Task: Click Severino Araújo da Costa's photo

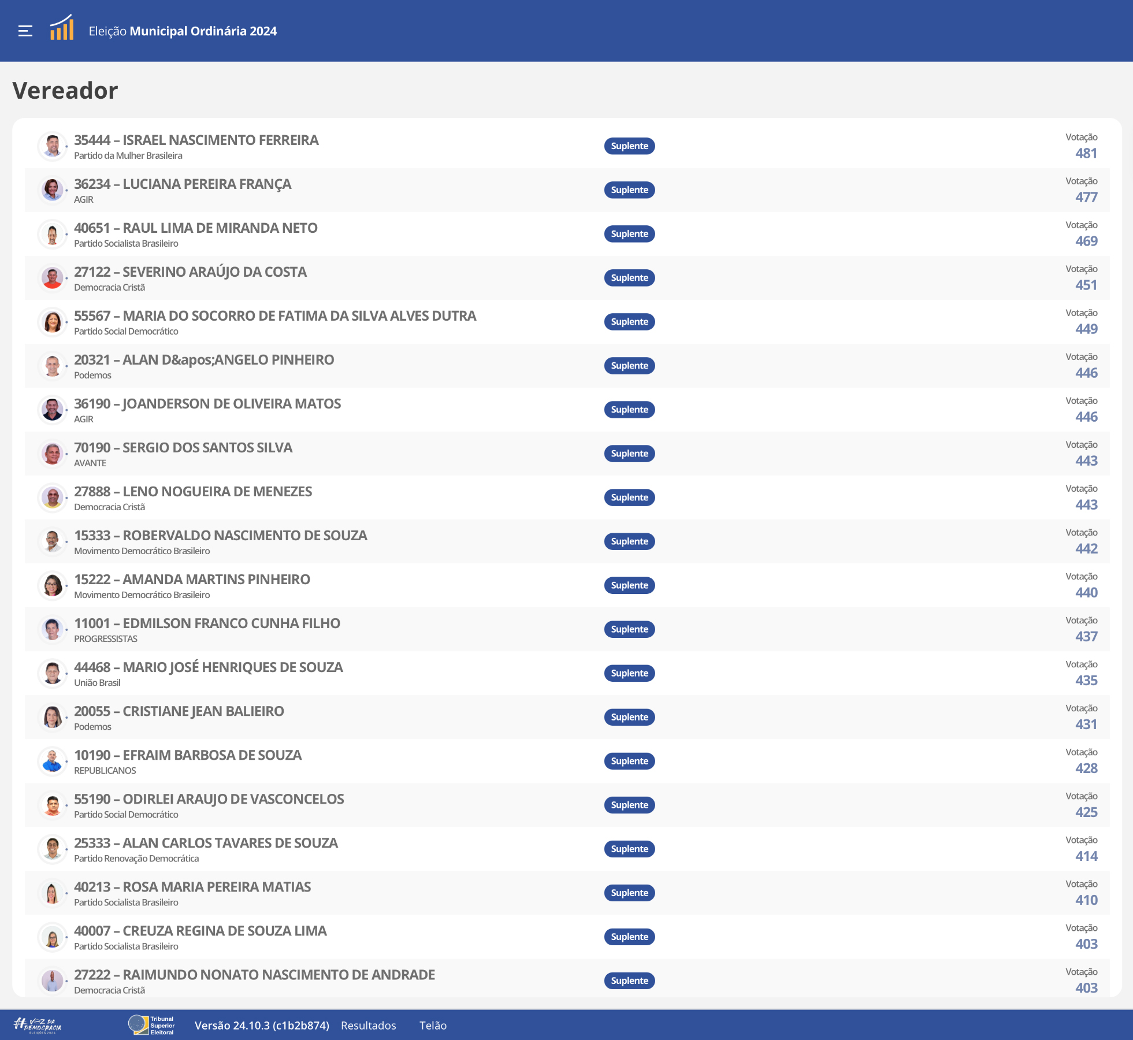Action: pyautogui.click(x=53, y=278)
